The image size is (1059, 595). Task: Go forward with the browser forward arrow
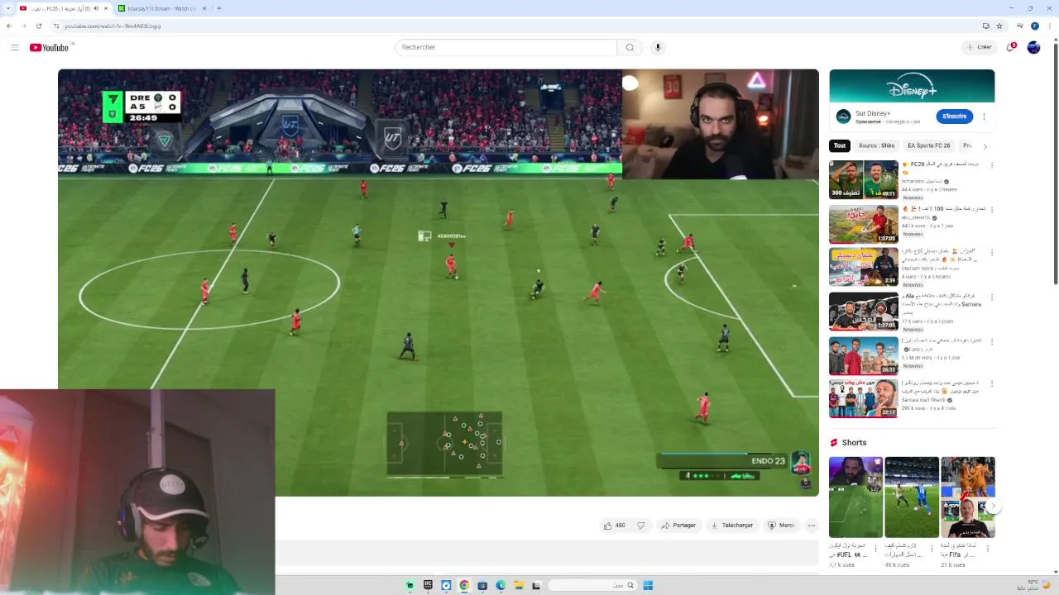click(x=24, y=26)
